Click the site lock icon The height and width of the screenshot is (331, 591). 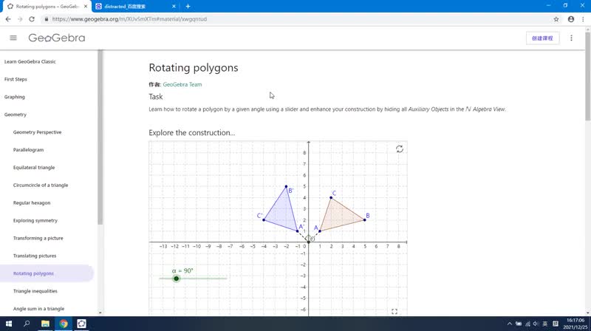coord(47,19)
